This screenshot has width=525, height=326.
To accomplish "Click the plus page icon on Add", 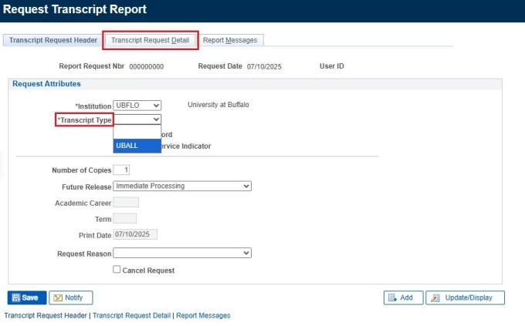I will [392, 297].
